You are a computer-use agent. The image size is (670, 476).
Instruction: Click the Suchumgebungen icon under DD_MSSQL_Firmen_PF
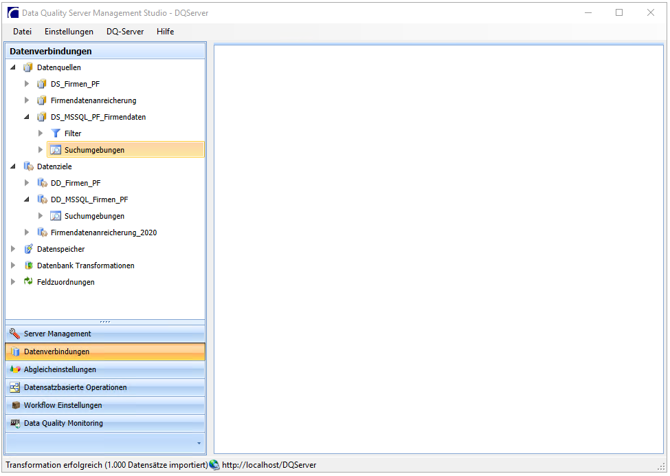(x=56, y=216)
